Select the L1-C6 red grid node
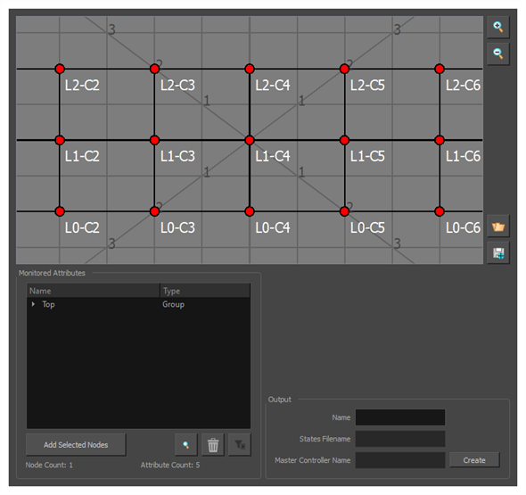Image resolution: width=526 pixels, height=495 pixels. tap(440, 140)
